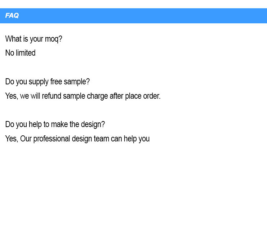Click the answer 'No limited'
This screenshot has width=267, height=252.
click(21, 53)
